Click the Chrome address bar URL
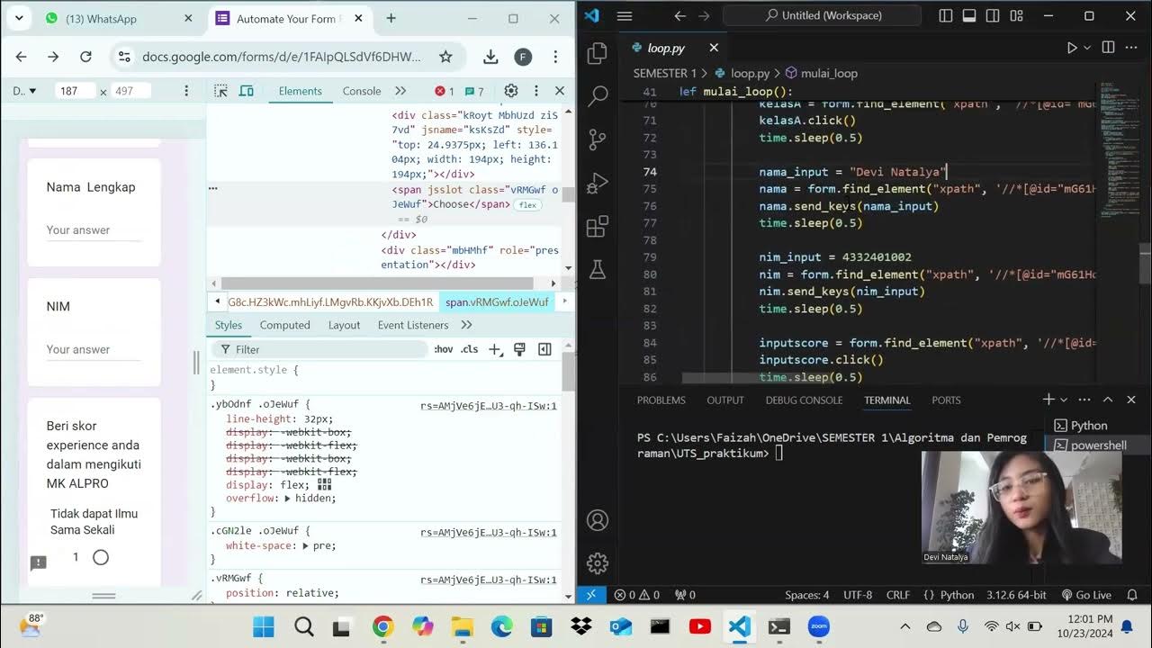Image resolution: width=1152 pixels, height=648 pixels. (x=282, y=57)
